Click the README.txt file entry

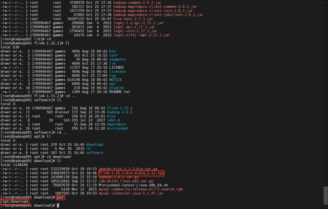point(120,92)
